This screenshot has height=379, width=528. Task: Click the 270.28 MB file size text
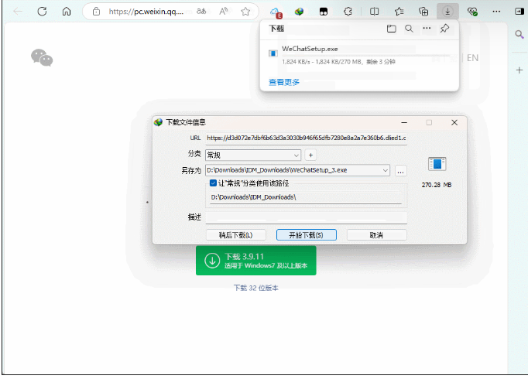click(437, 185)
